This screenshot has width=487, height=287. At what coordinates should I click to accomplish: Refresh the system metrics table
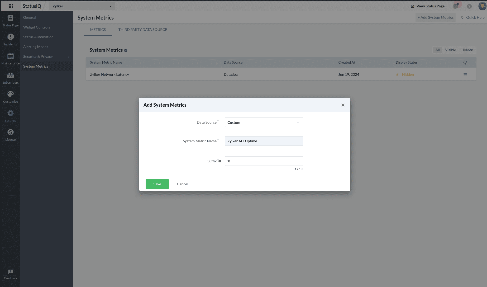(x=465, y=63)
